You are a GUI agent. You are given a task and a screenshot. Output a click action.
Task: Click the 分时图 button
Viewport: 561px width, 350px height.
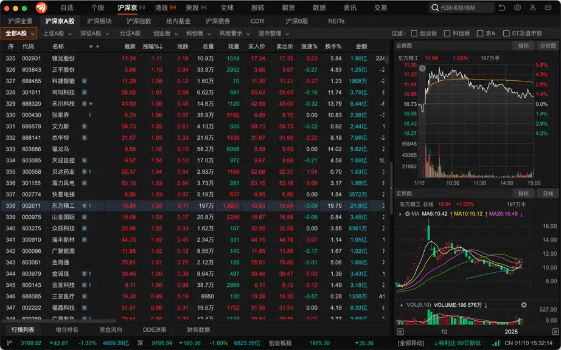point(548,46)
